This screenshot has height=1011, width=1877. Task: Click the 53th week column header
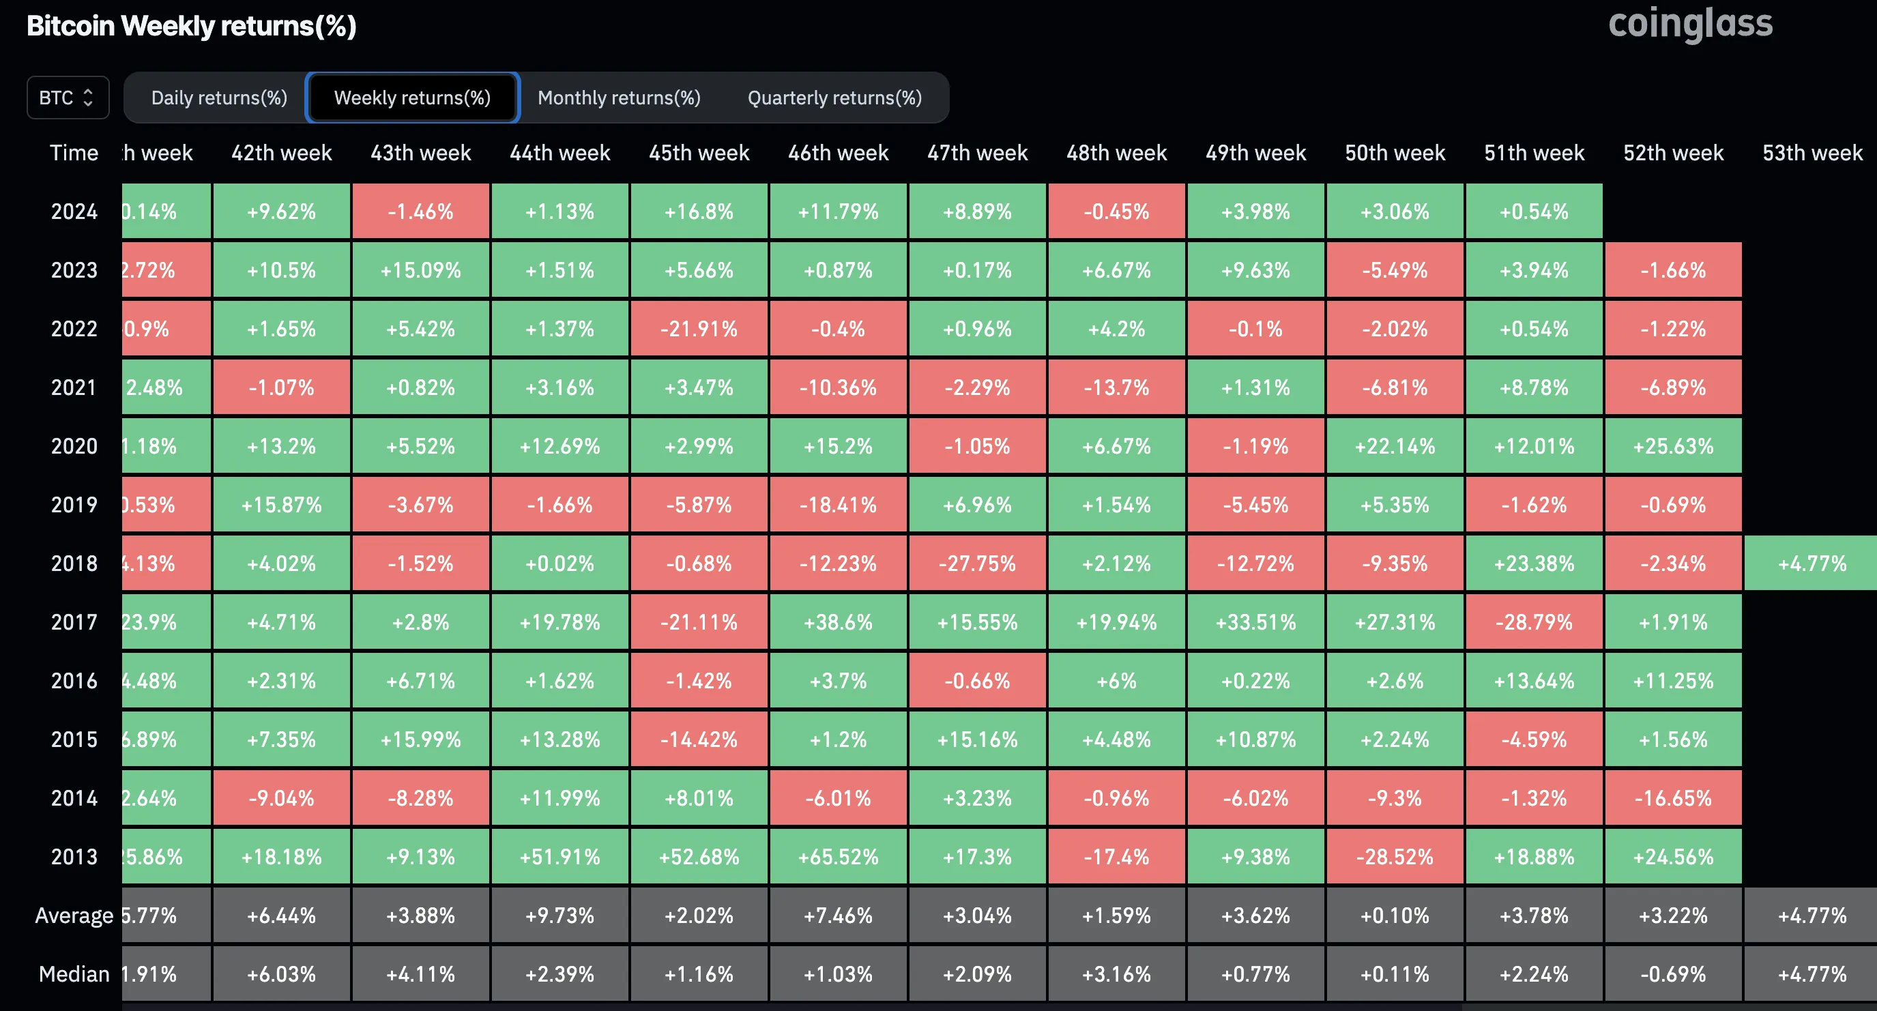(x=1811, y=153)
